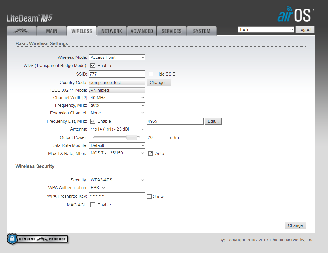Toggle the Max TX Rate Auto checkbox
The width and height of the screenshot is (328, 253).
pos(151,154)
